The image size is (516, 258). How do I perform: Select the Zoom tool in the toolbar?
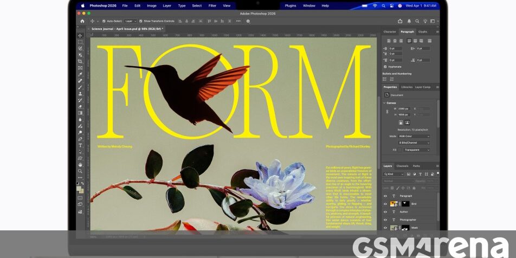(80, 171)
